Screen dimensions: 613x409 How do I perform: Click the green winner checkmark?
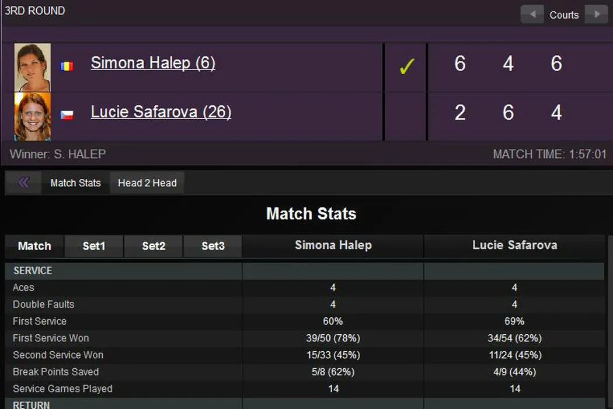point(406,67)
